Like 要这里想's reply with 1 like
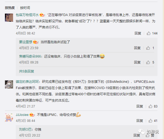This screenshot has height=139, width=164. tap(148, 48)
